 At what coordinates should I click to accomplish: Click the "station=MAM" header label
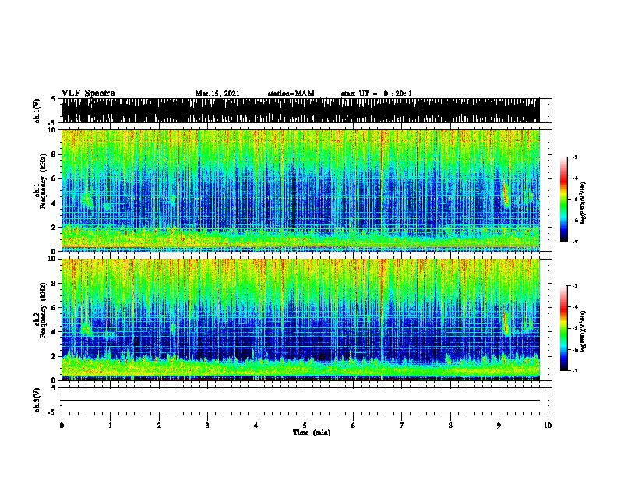[x=291, y=94]
